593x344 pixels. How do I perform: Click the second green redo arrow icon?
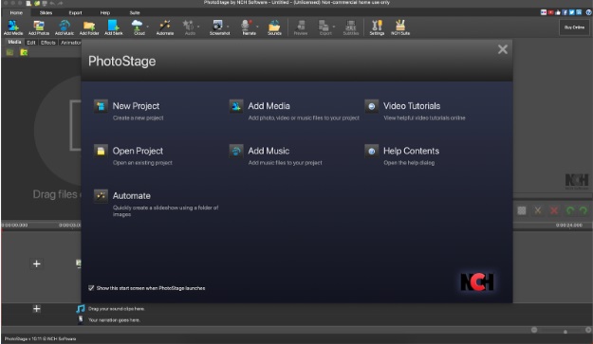(584, 210)
